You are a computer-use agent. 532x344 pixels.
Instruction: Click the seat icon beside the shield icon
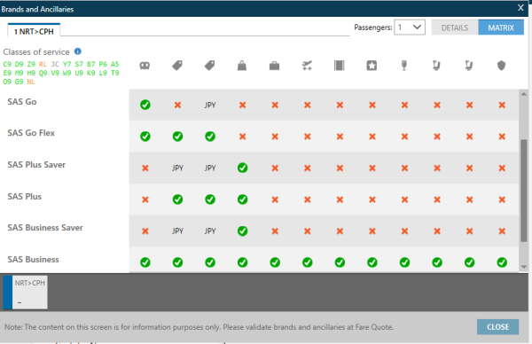coord(469,66)
